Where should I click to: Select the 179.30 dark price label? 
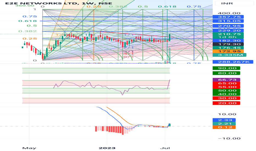228,44
